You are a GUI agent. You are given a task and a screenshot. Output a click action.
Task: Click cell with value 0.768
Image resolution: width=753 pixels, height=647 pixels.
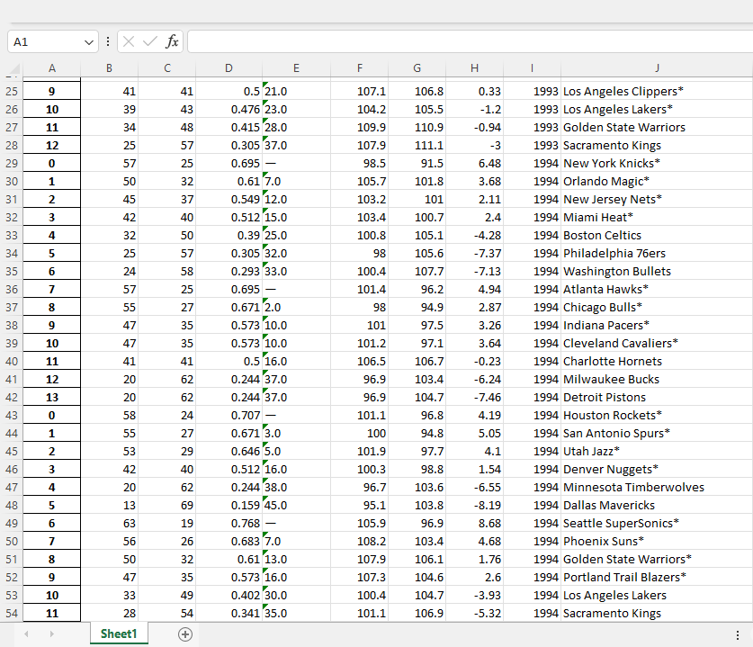point(229,523)
